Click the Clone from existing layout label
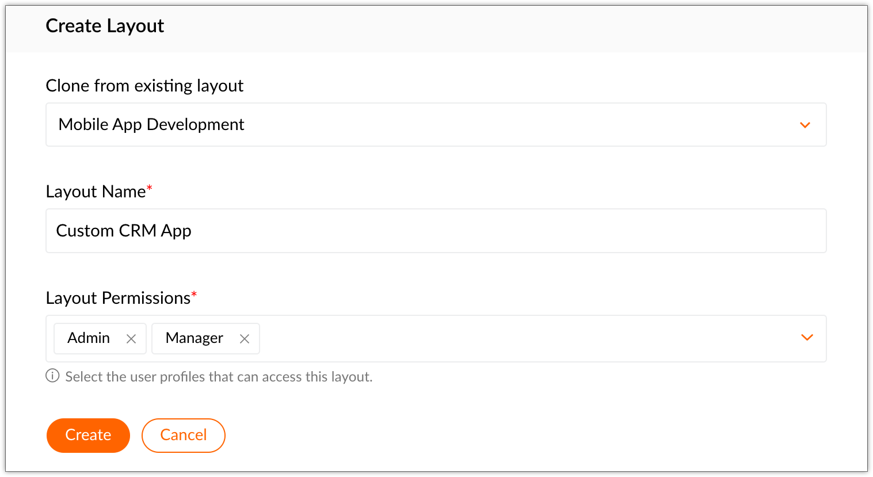This screenshot has height=477, width=873. pos(144,86)
